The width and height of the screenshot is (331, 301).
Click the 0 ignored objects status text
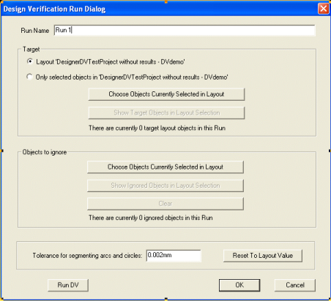click(151, 218)
